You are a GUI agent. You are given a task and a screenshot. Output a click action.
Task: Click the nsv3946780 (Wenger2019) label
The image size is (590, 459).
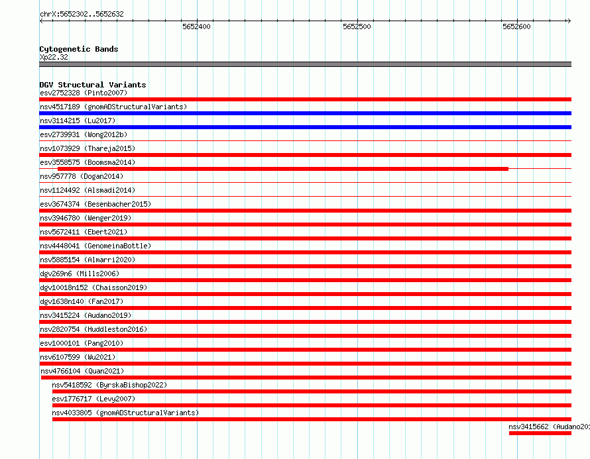86,218
